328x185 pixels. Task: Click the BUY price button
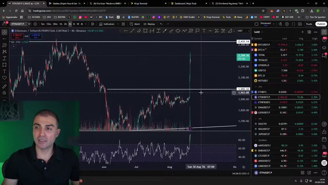point(36,36)
